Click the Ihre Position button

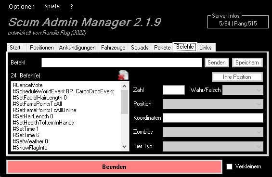pyautogui.click(x=237, y=77)
